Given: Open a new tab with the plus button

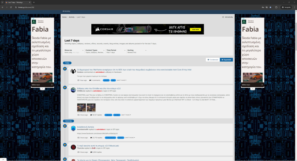Looking at the screenshot, I should pyautogui.click(x=34, y=3).
